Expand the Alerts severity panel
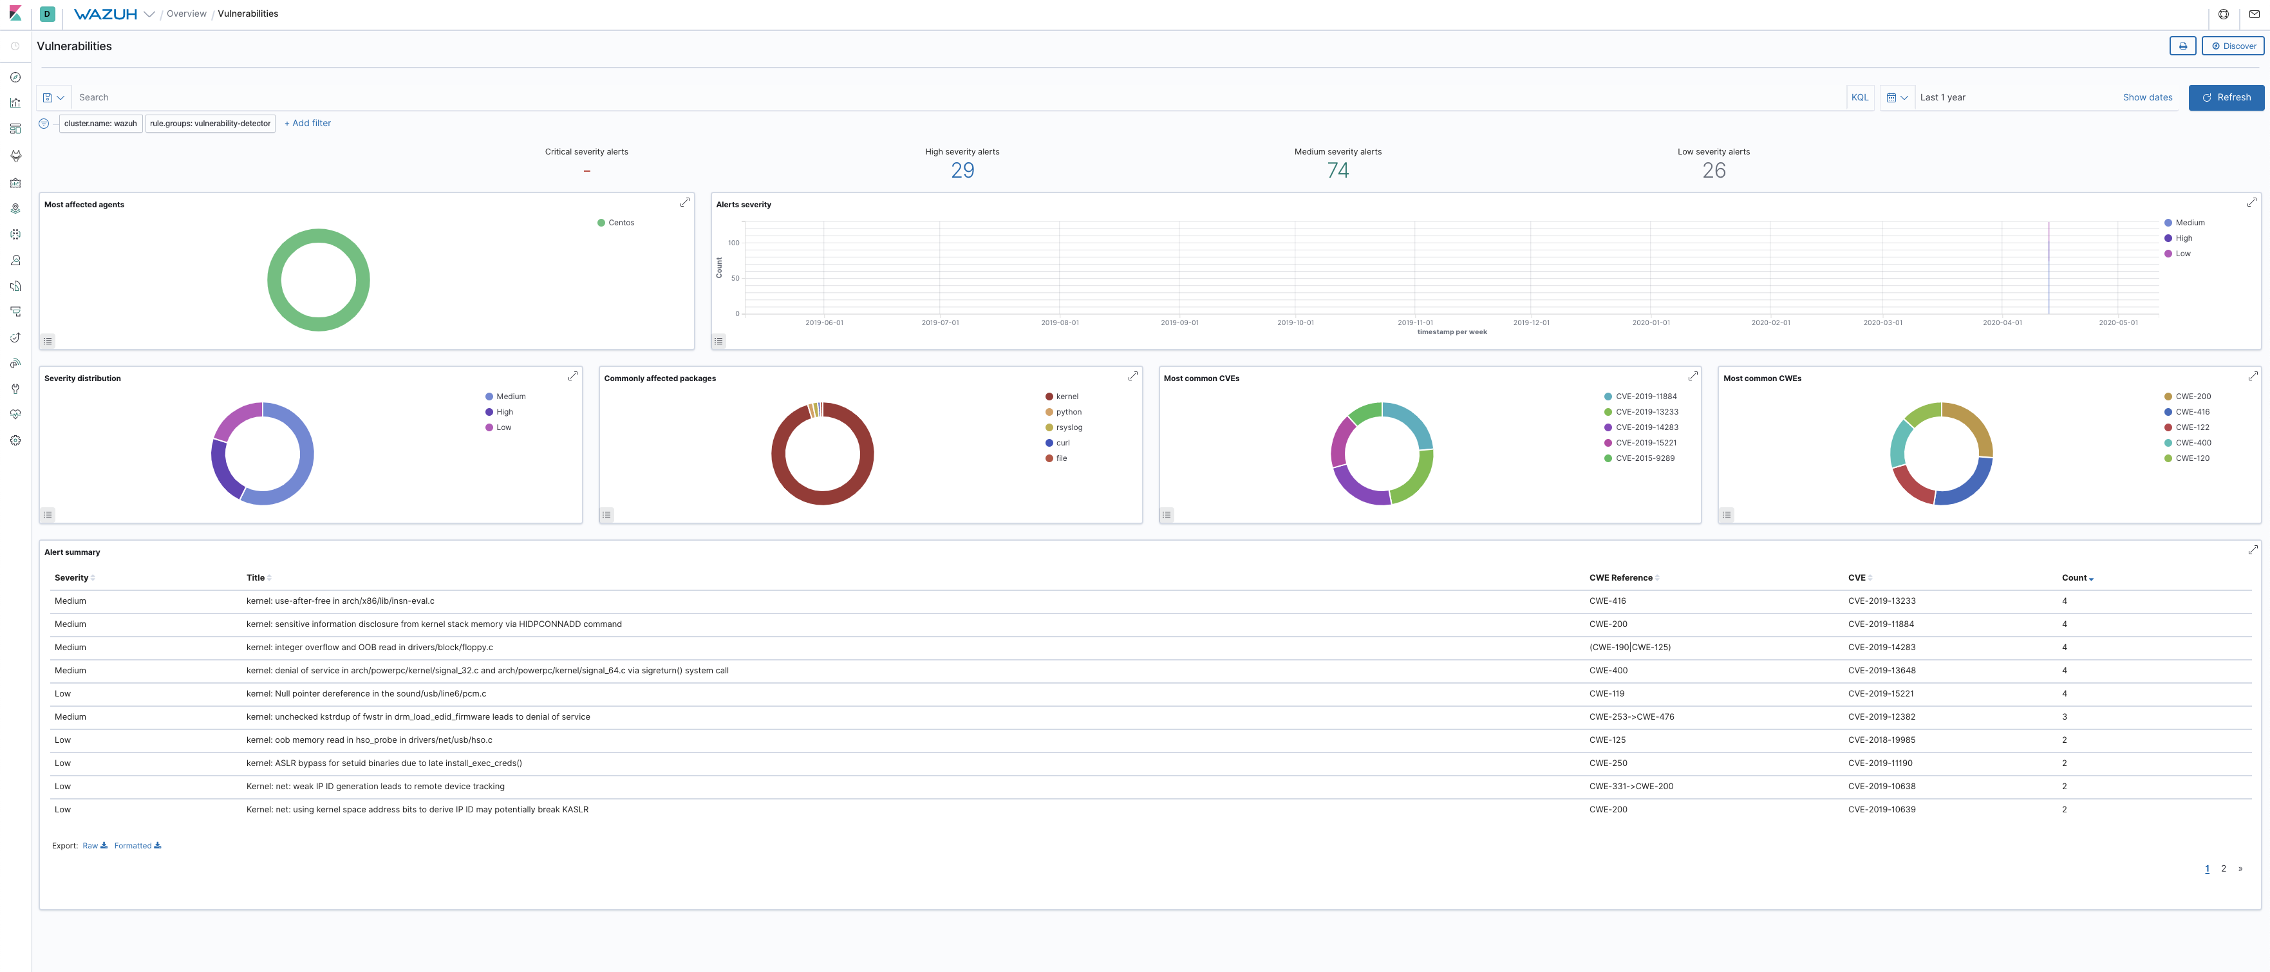 coord(2251,203)
